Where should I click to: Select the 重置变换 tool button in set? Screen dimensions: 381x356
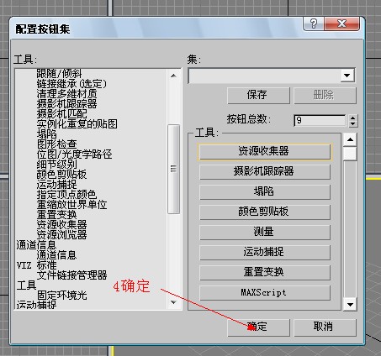[265, 273]
